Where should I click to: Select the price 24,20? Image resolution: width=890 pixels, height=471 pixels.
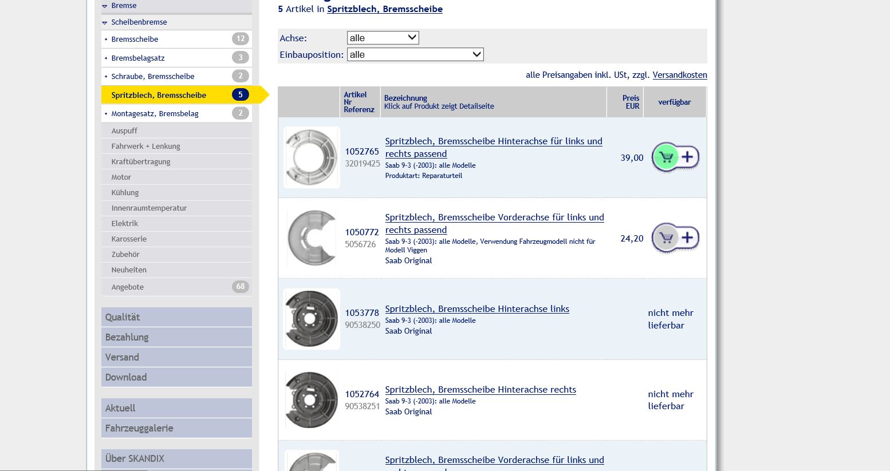click(632, 239)
